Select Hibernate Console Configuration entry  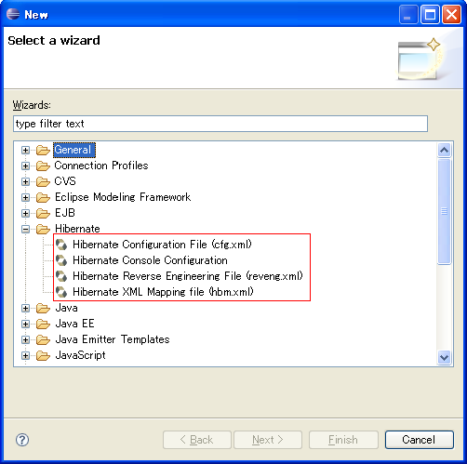[150, 260]
